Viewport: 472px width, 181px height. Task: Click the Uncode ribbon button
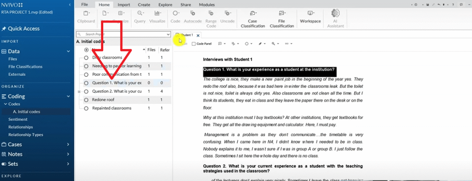pyautogui.click(x=227, y=17)
